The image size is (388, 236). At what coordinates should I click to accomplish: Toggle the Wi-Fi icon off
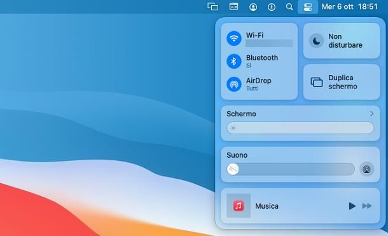[x=234, y=38]
